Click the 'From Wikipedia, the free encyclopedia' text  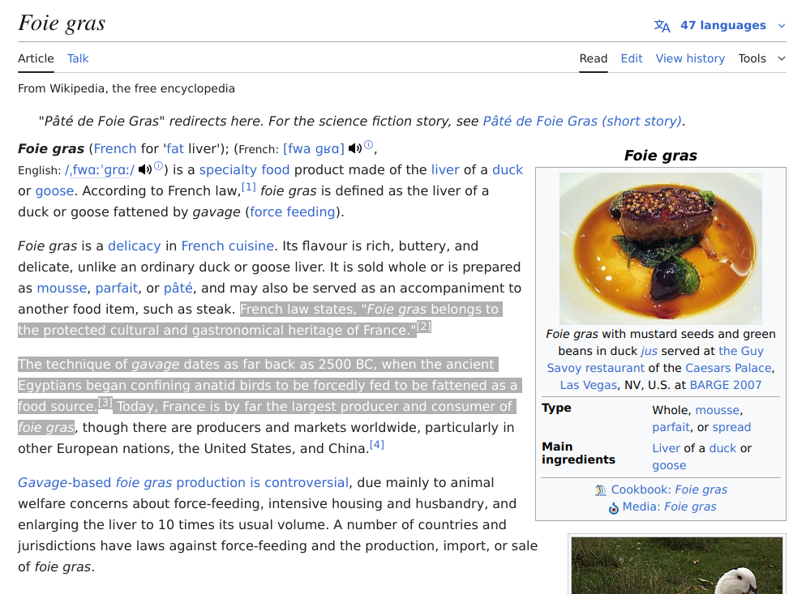126,88
